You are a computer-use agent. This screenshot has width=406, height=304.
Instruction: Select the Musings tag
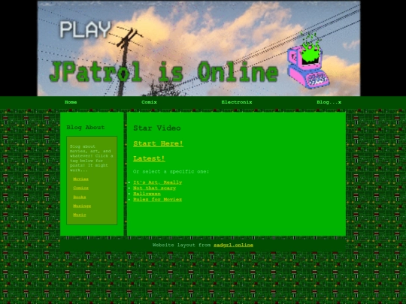coord(82,206)
